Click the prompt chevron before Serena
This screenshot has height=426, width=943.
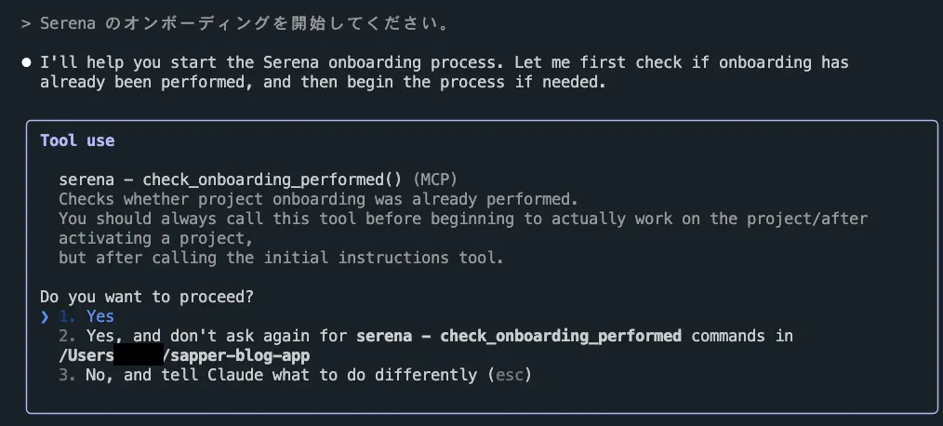coord(26,24)
